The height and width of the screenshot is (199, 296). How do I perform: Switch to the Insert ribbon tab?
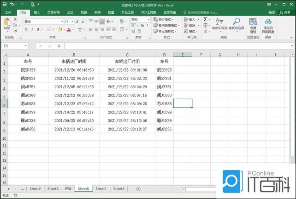click(x=37, y=12)
